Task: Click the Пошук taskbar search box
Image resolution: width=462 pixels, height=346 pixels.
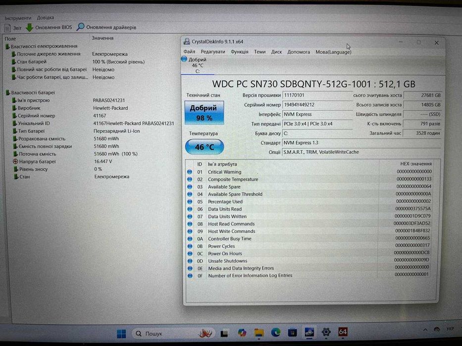Action: tap(173, 333)
